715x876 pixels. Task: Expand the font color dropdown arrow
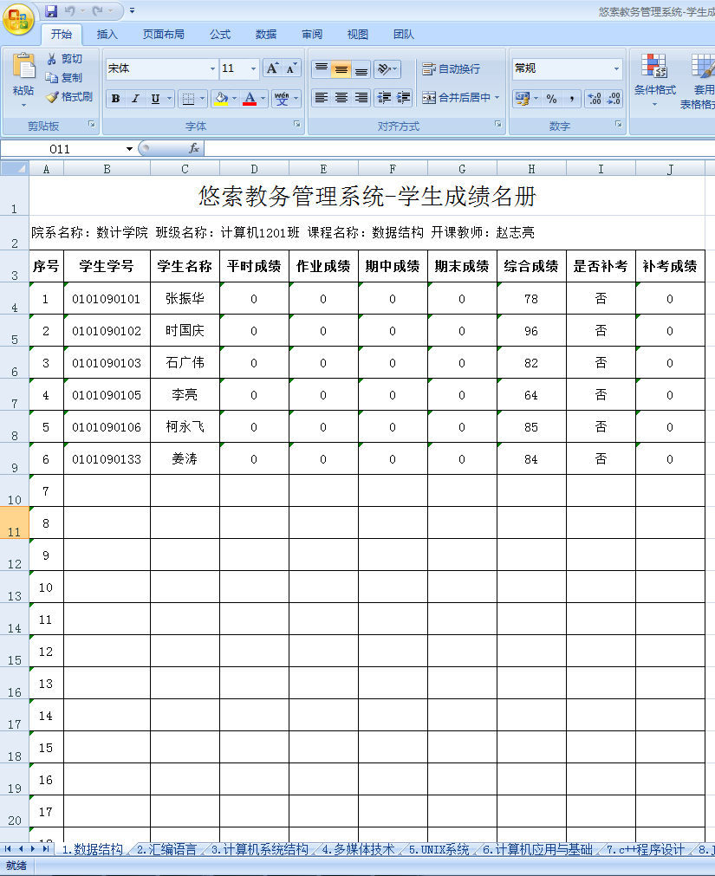click(263, 99)
